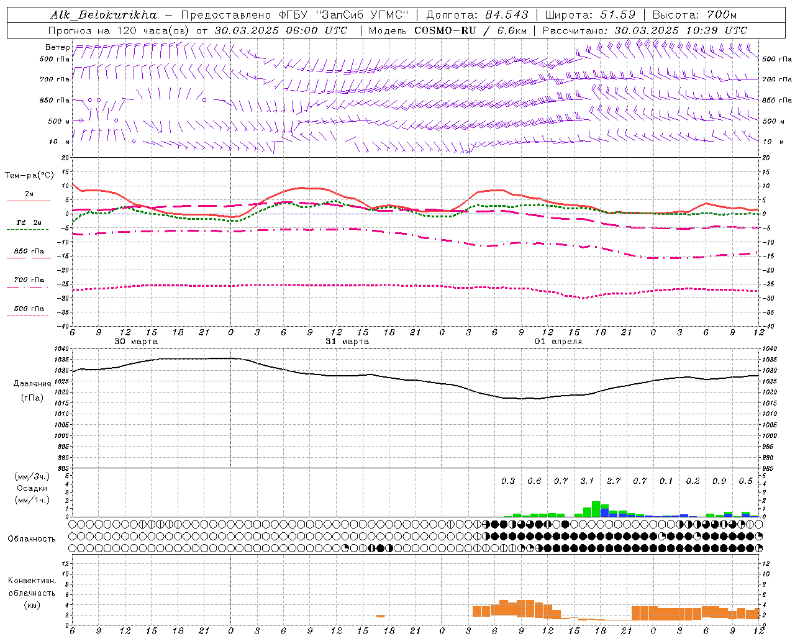Click the Осадки precipitation label
795x636 pixels.
click(32, 488)
